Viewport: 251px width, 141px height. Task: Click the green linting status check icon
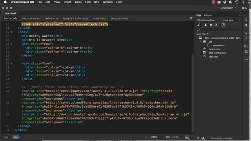(146, 137)
